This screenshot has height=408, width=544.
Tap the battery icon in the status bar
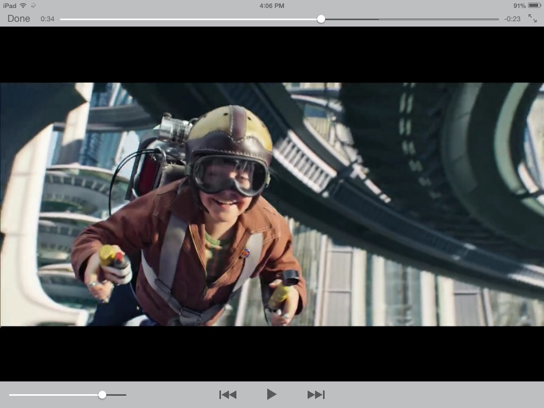(534, 5)
